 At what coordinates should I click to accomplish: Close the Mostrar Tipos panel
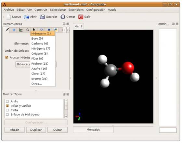coord(68,94)
